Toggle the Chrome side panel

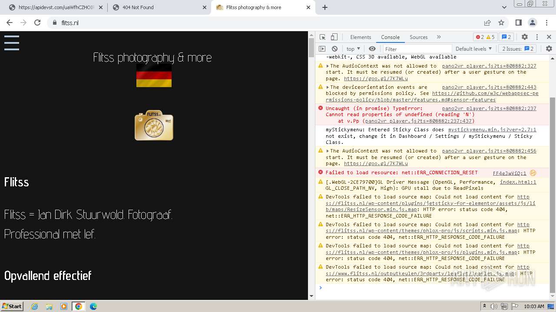[x=519, y=23]
